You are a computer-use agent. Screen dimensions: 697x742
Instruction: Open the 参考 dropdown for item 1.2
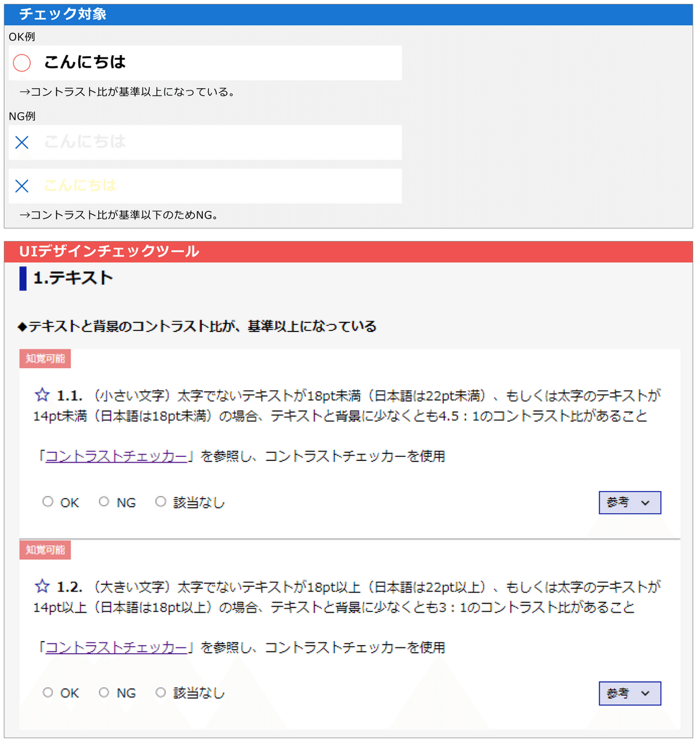tap(630, 693)
